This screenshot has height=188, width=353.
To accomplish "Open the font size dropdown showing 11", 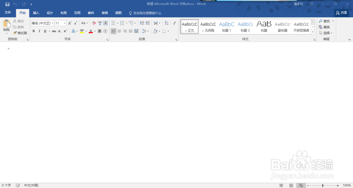I will tap(65, 23).
